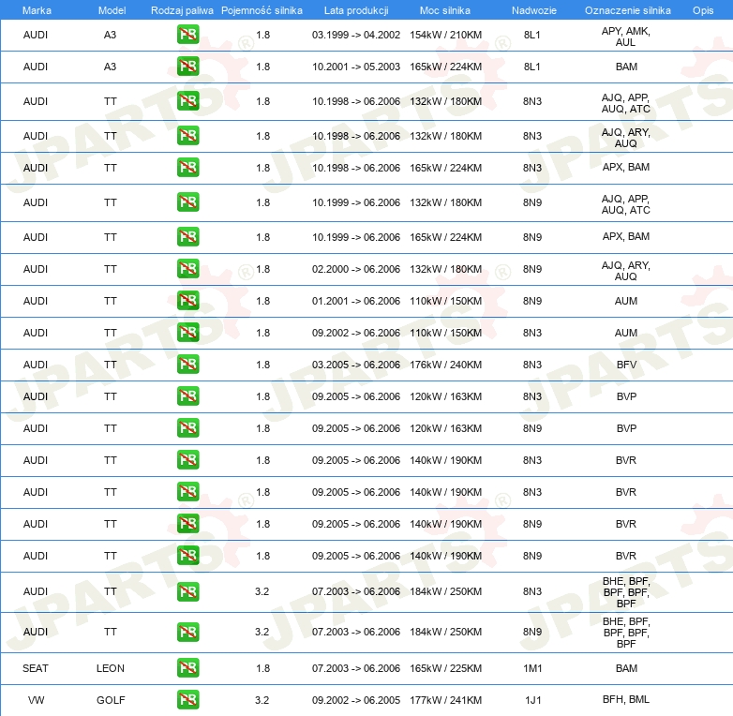Select the GOLF model cell
Screen dimensions: 733x716
[111, 700]
